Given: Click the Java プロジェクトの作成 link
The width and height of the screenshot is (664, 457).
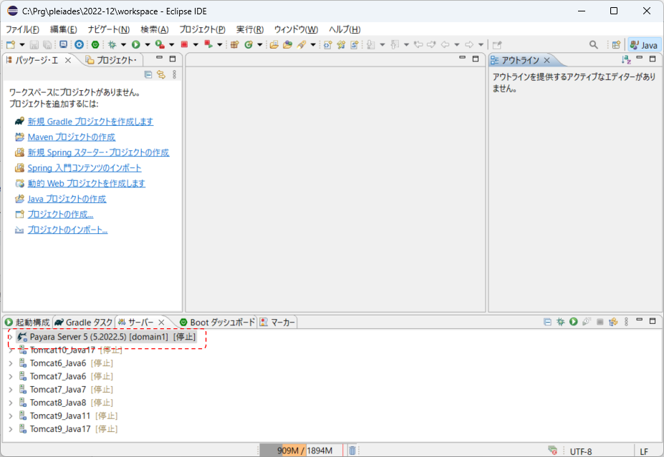Looking at the screenshot, I should coord(67,199).
